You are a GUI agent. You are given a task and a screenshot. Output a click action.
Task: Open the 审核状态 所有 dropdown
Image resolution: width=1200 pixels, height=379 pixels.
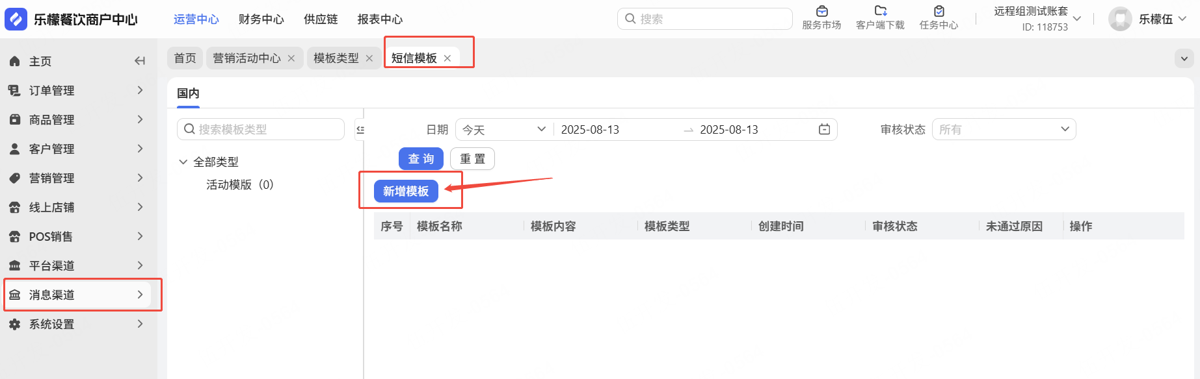[1004, 129]
